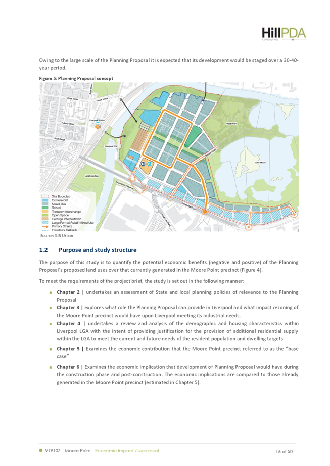
Task: Click the 'Chapter 3' bullet label
Action: click(68, 307)
